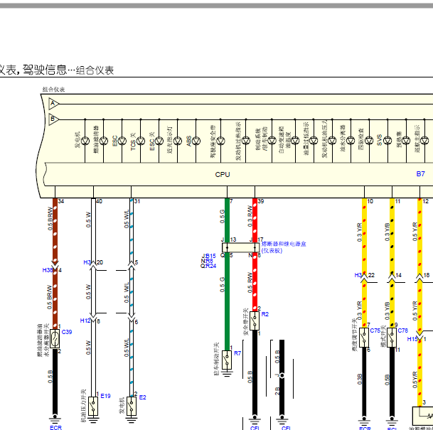This screenshot has width=433, height=430.
Task: Click the 四驱检查 lamp symbol
Action: (369, 141)
